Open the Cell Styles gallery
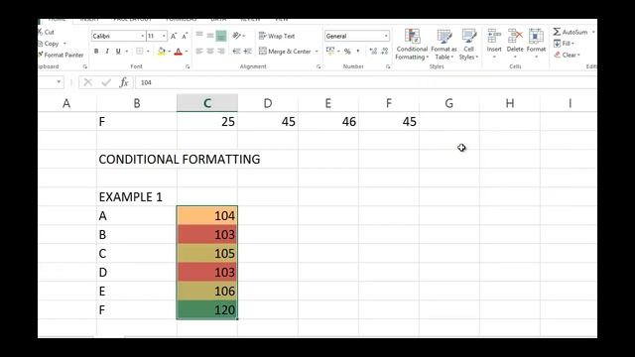The height and width of the screenshot is (357, 635). (x=468, y=45)
